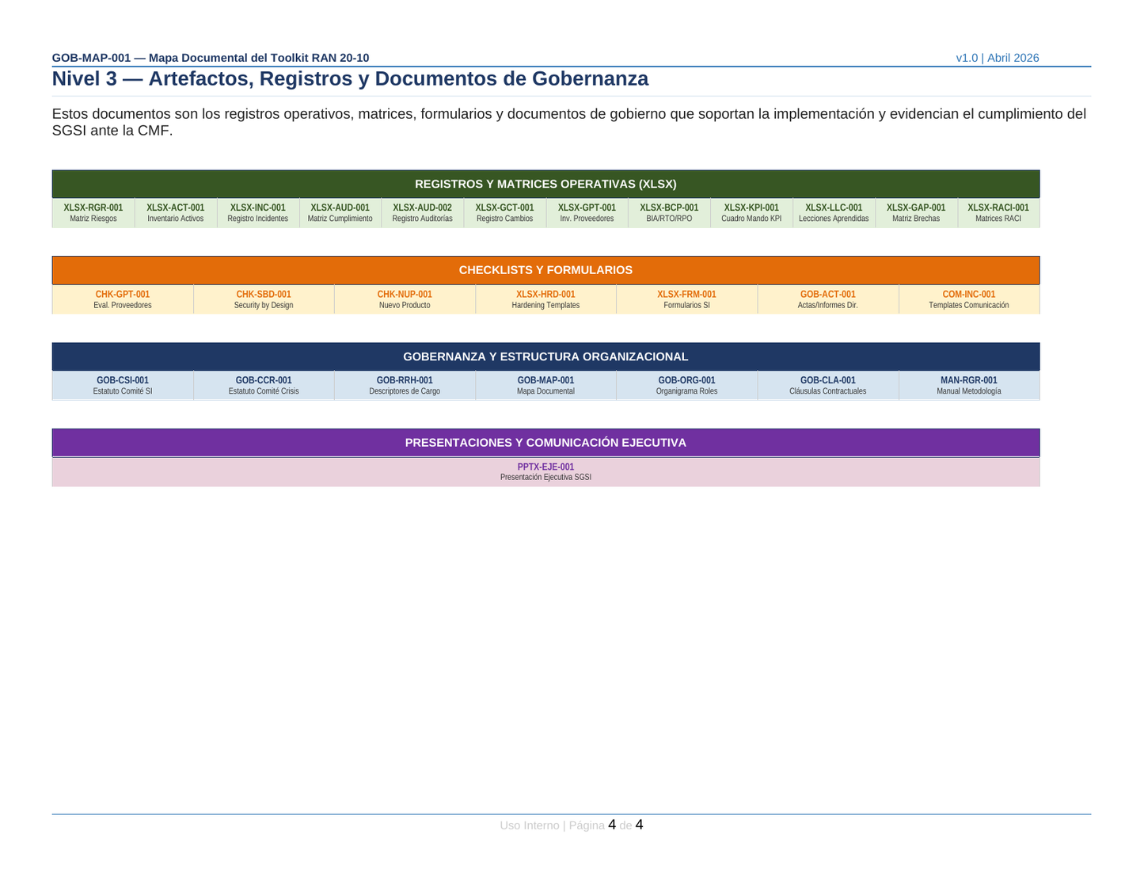Click XLSX-AUD-002 Registro Auditorías cell
The height and width of the screenshot is (884, 1144).
click(x=423, y=213)
